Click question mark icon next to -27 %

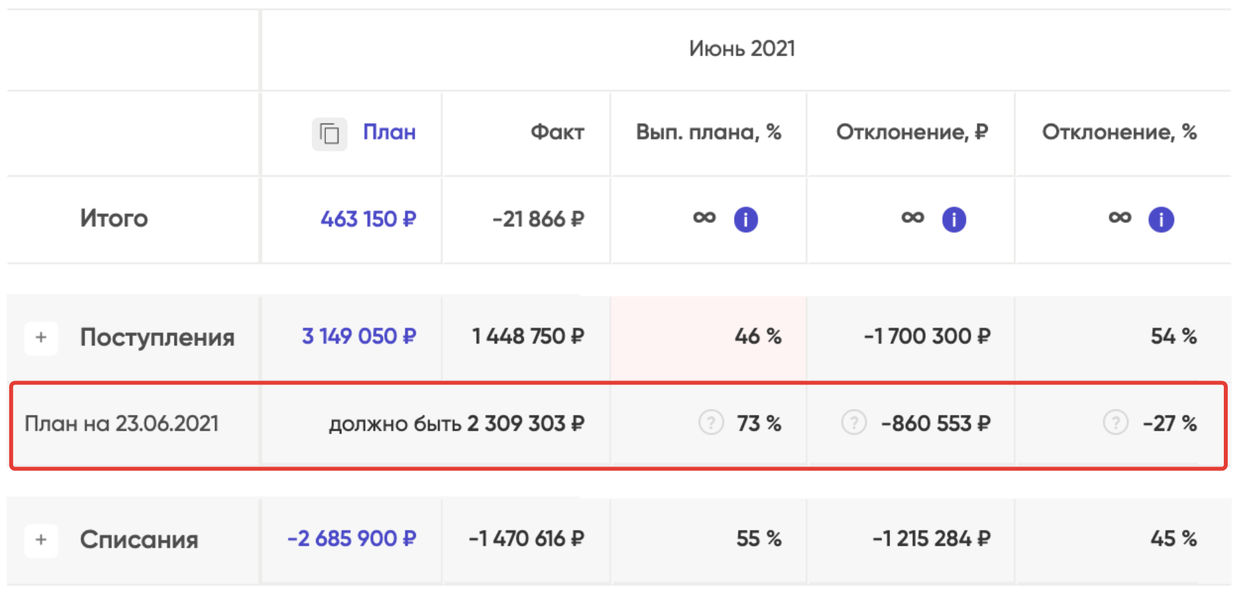point(1115,422)
